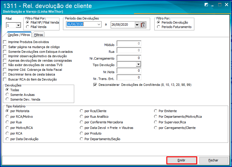
Task: Choose Periodo Faturamento filter
Action: [158, 27]
